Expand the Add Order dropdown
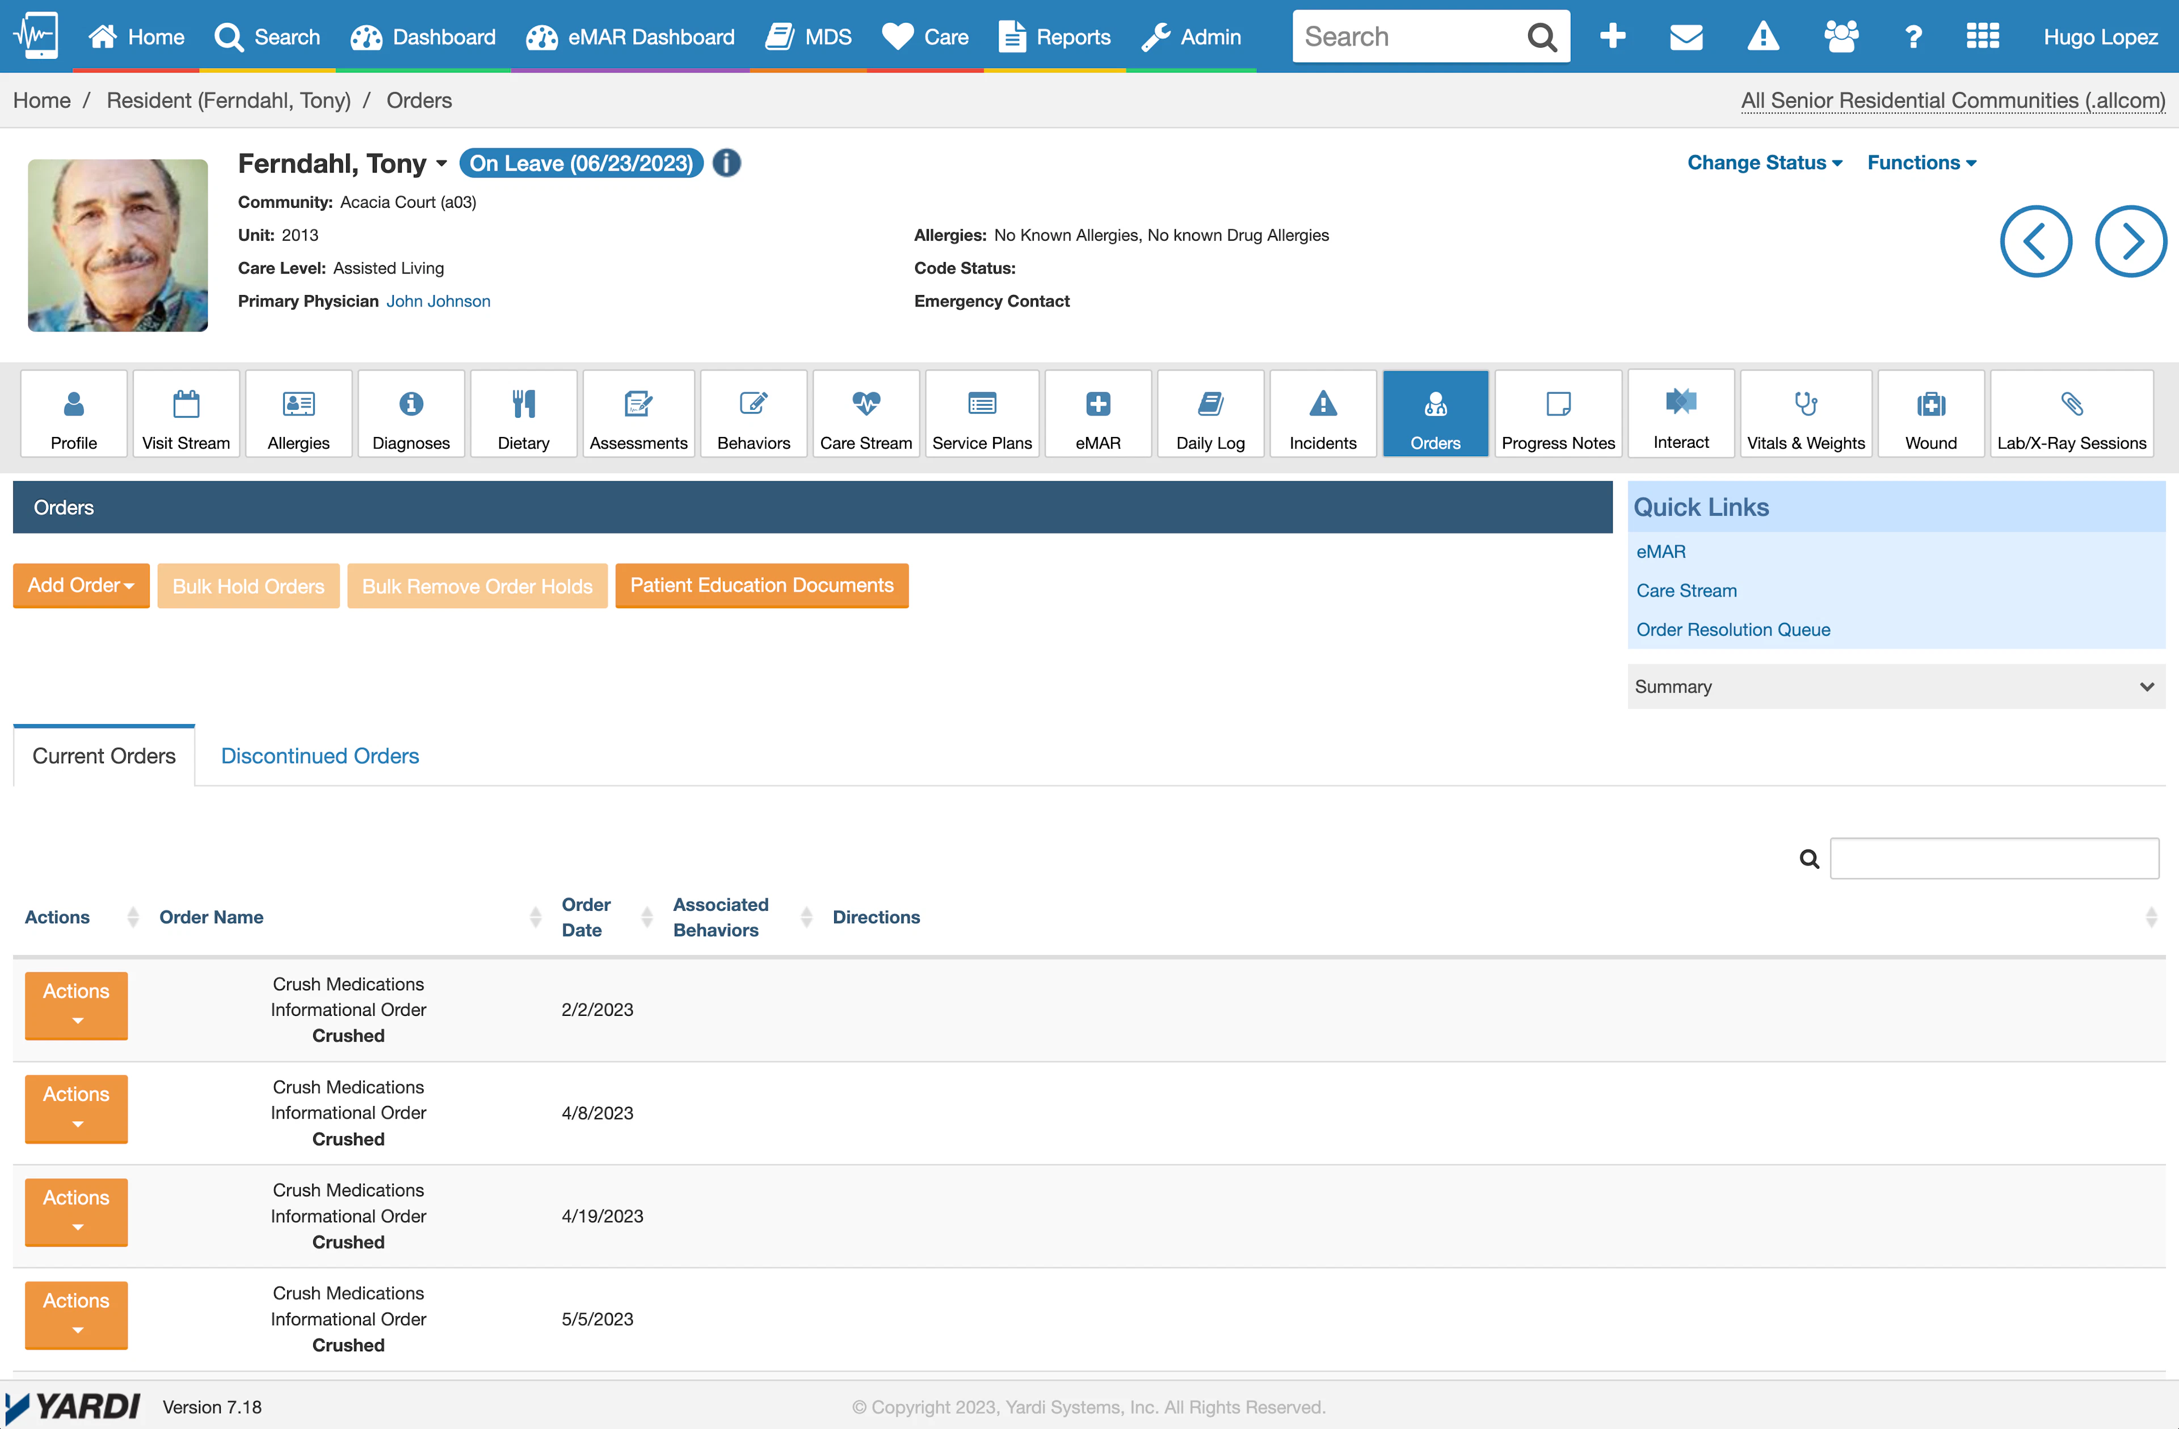The width and height of the screenshot is (2179, 1429). point(81,585)
